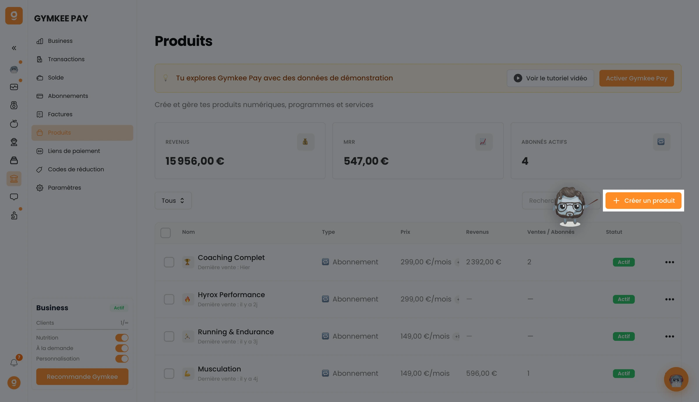Click the trophy icon of Coaching Complet
Viewport: 699px width, 402px height.
[x=188, y=262]
